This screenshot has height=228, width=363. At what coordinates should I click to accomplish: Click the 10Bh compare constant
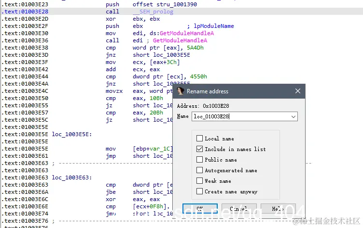point(156,98)
